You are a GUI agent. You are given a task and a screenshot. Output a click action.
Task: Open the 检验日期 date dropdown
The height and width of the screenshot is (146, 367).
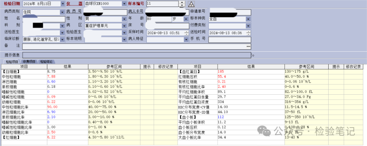click(x=63, y=4)
